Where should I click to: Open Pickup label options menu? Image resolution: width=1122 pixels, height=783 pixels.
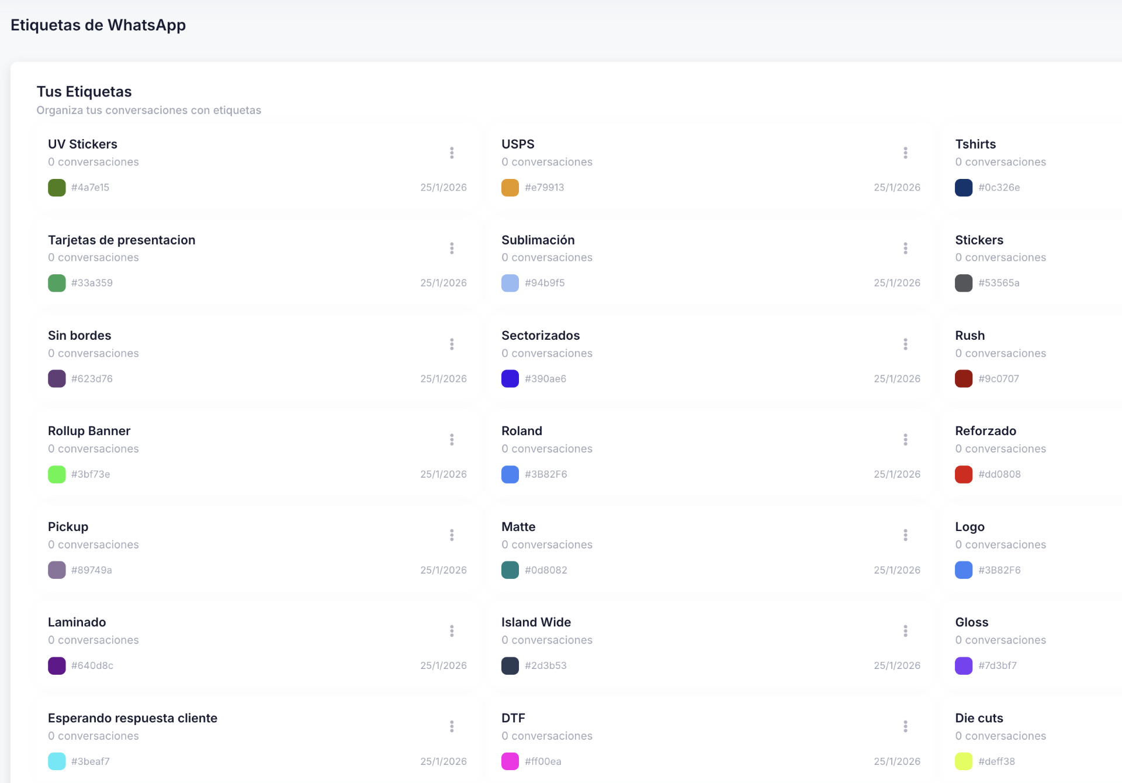coord(452,535)
